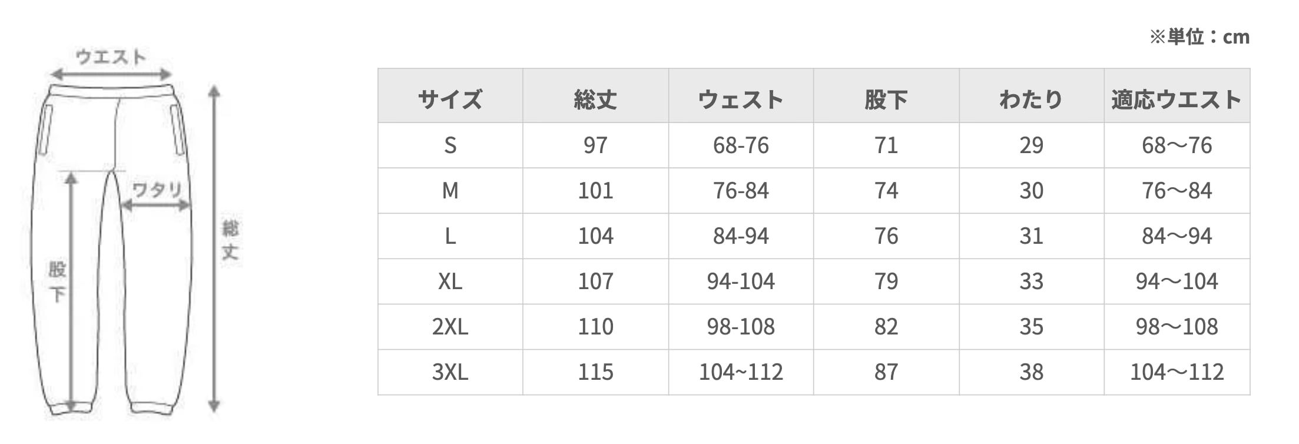Select the S size row label
1299x444 pixels.
coord(450,145)
